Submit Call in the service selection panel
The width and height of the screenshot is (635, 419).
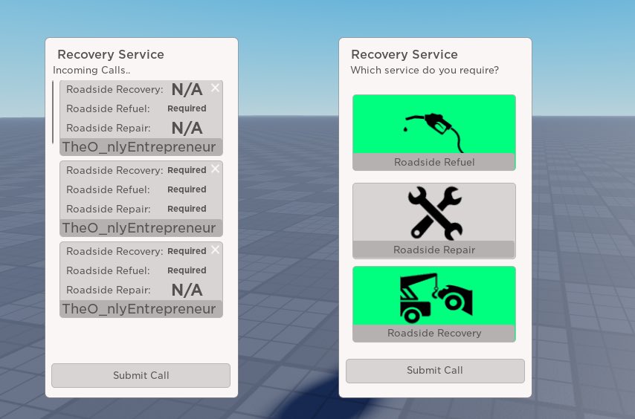pyautogui.click(x=435, y=371)
